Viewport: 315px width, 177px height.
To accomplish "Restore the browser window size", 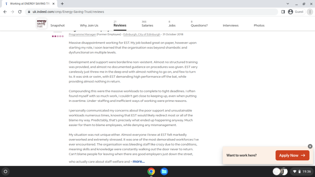I will pos(304,3).
